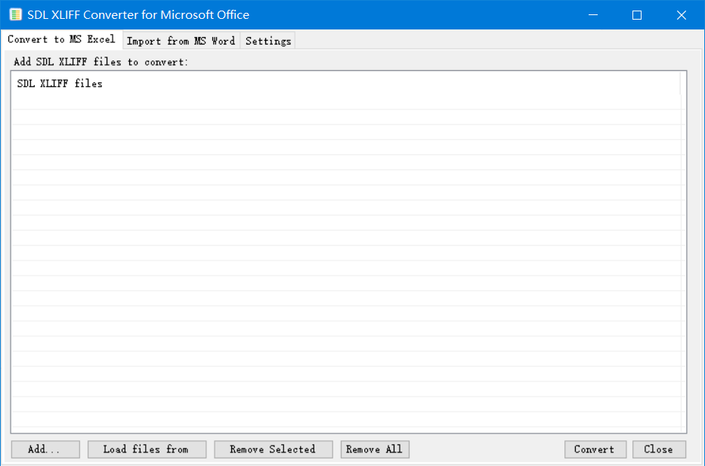The height and width of the screenshot is (466, 705).
Task: Click the first empty row in file list
Action: (x=348, y=103)
